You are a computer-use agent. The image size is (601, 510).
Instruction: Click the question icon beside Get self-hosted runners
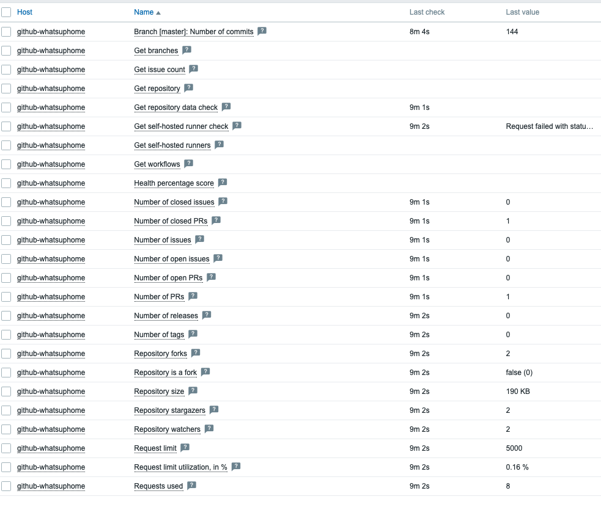pyautogui.click(x=219, y=145)
